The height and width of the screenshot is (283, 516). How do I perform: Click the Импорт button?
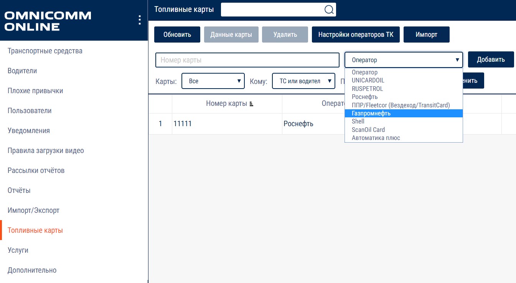click(427, 35)
